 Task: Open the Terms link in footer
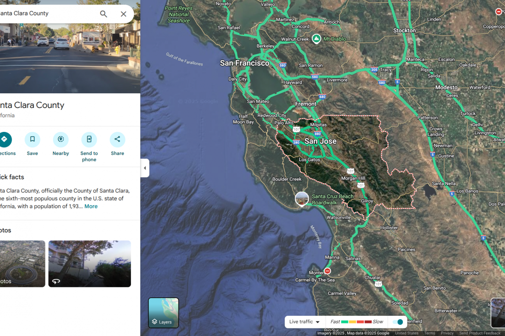click(x=430, y=333)
